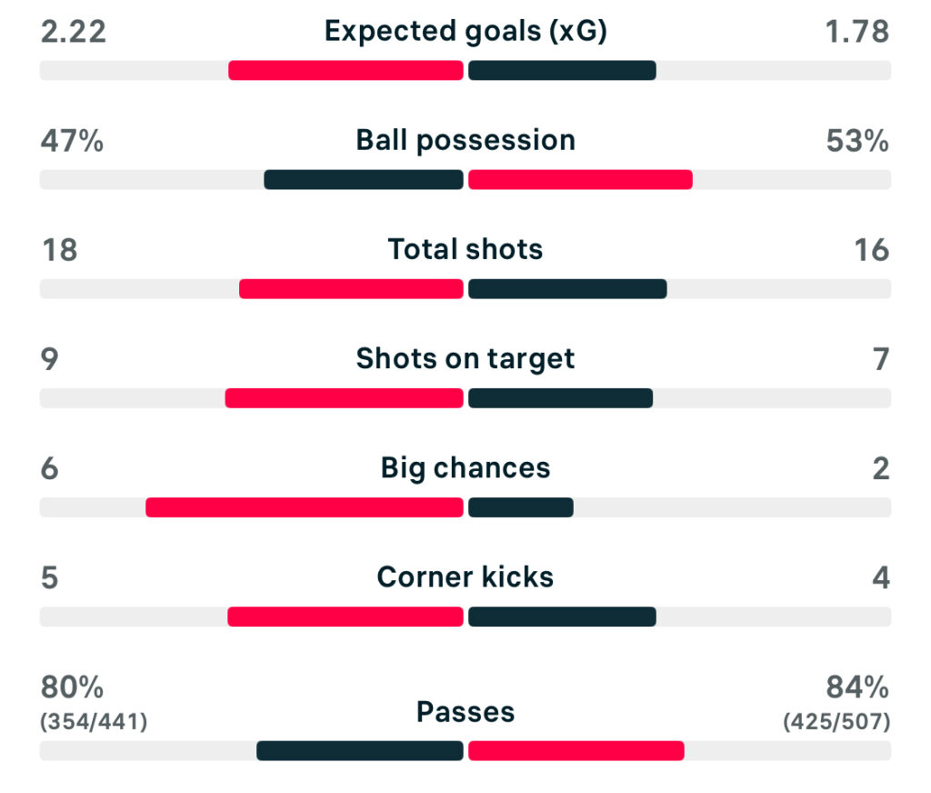This screenshot has height=793, width=931.
Task: Click the Expected goals (xG) label
Action: point(465,32)
